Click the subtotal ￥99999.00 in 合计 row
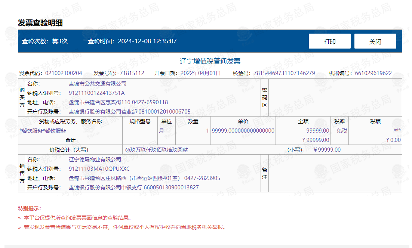 pyautogui.click(x=316, y=140)
